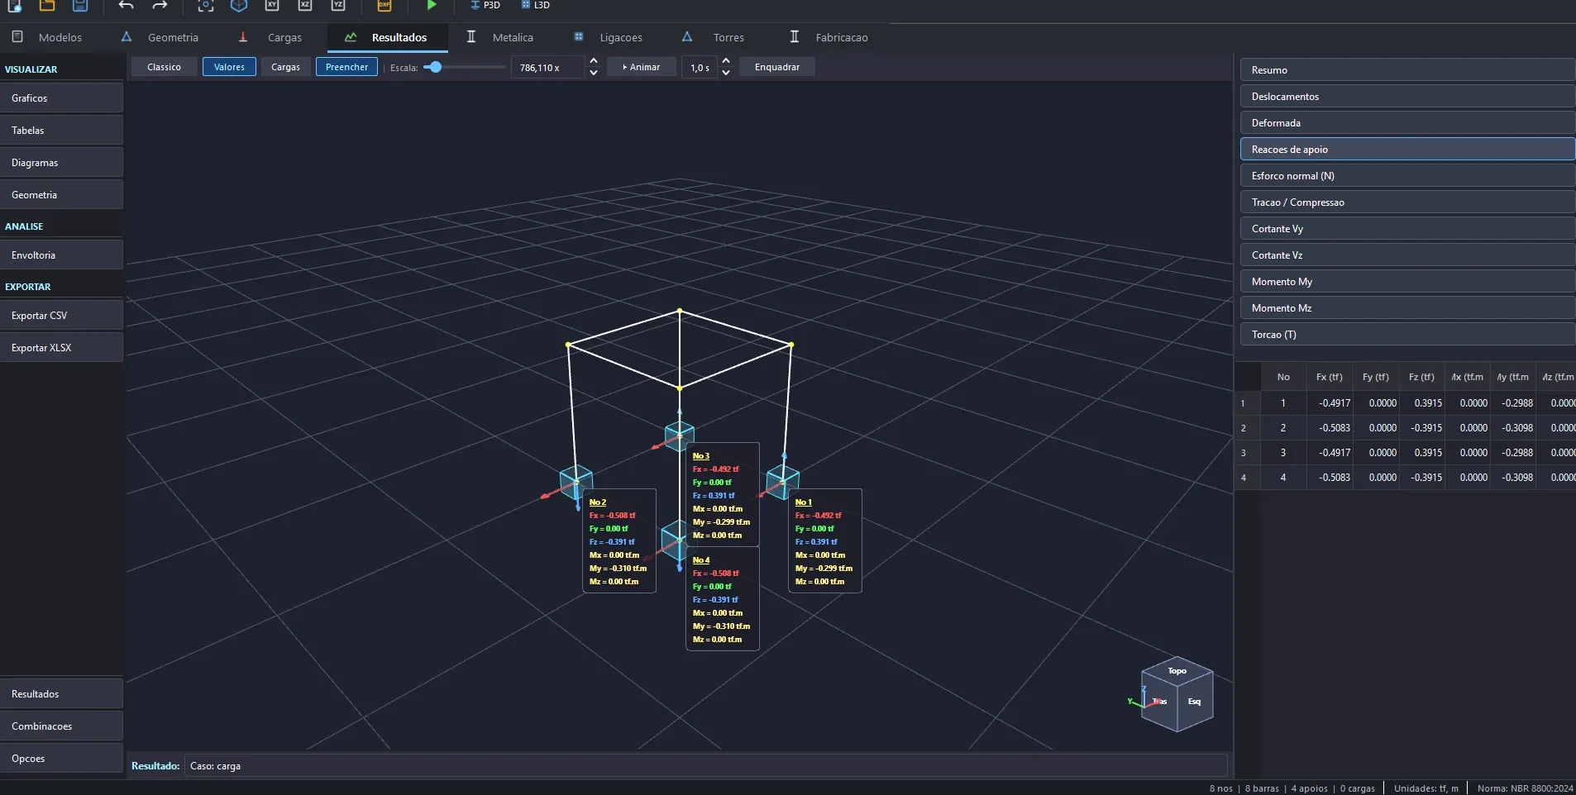Run the analysis with the green play icon
The image size is (1576, 795).
pyautogui.click(x=432, y=5)
